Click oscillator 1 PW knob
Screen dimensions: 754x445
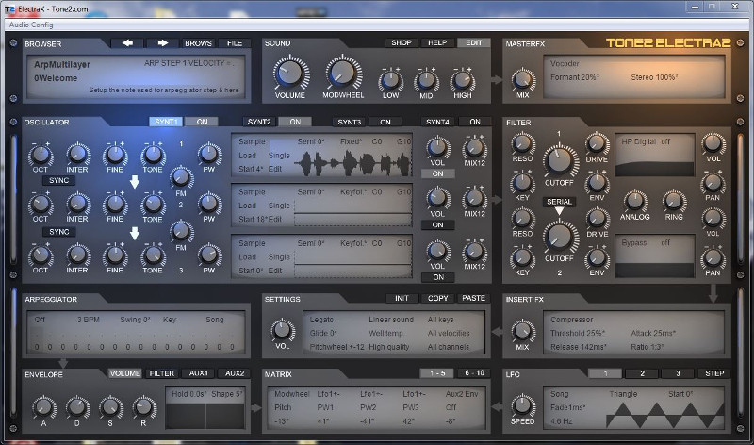(208, 154)
